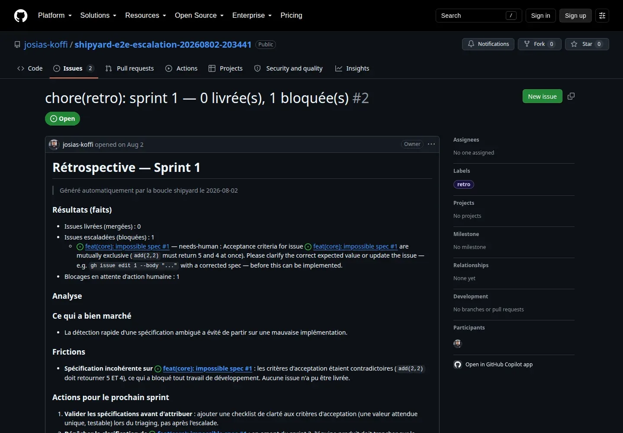Click the Public visibility badge
The width and height of the screenshot is (623, 433).
pyautogui.click(x=266, y=45)
